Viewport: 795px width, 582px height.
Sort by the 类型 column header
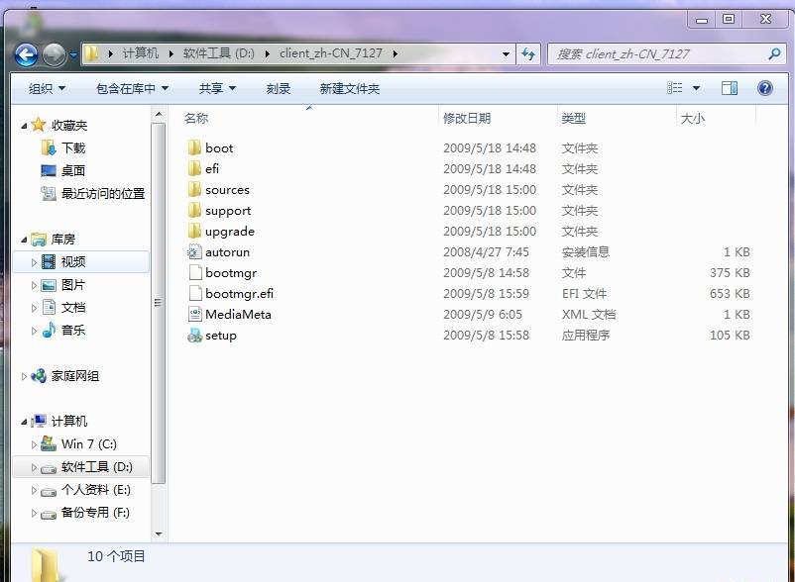(x=573, y=119)
